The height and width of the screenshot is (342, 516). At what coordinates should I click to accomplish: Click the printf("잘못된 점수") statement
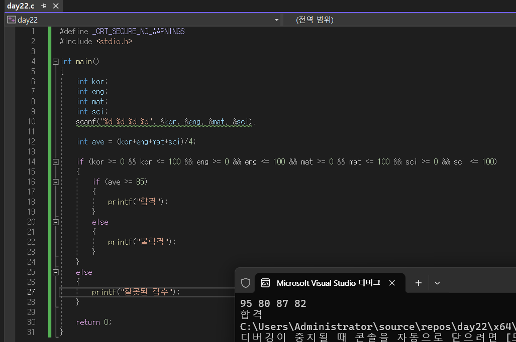136,292
